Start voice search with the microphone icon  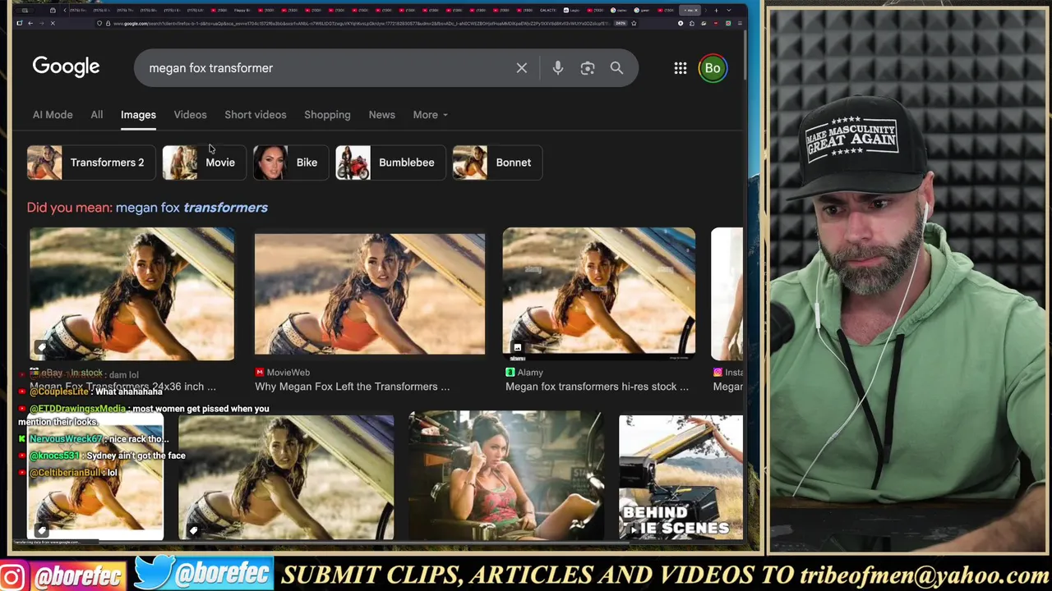557,68
